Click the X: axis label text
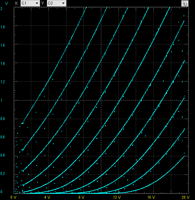 coord(16,3)
